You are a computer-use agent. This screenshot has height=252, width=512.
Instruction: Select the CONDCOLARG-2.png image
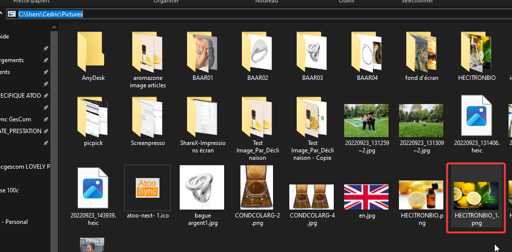(257, 187)
